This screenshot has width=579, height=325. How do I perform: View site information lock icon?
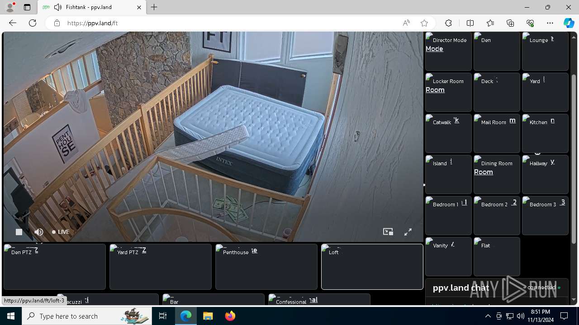pos(57,23)
